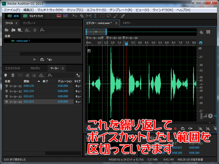
Task: Select マーカー 02 row
Action: (42, 91)
